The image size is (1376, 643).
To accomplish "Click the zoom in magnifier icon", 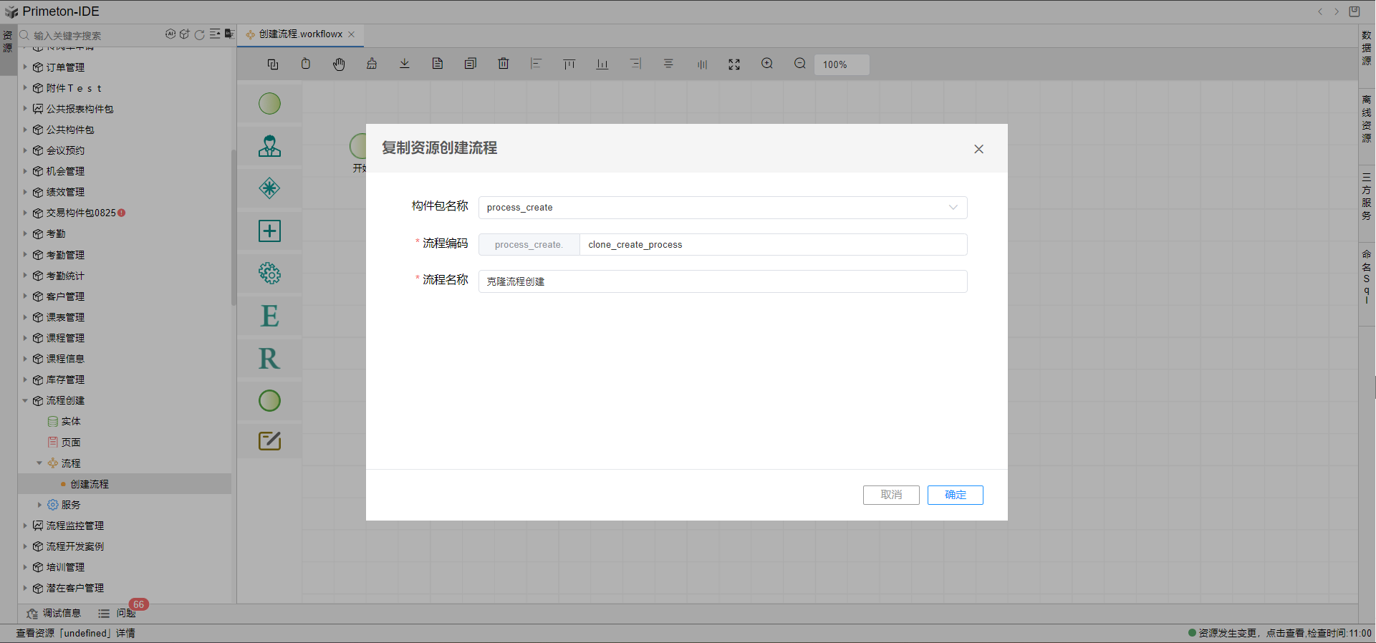I will [x=767, y=64].
